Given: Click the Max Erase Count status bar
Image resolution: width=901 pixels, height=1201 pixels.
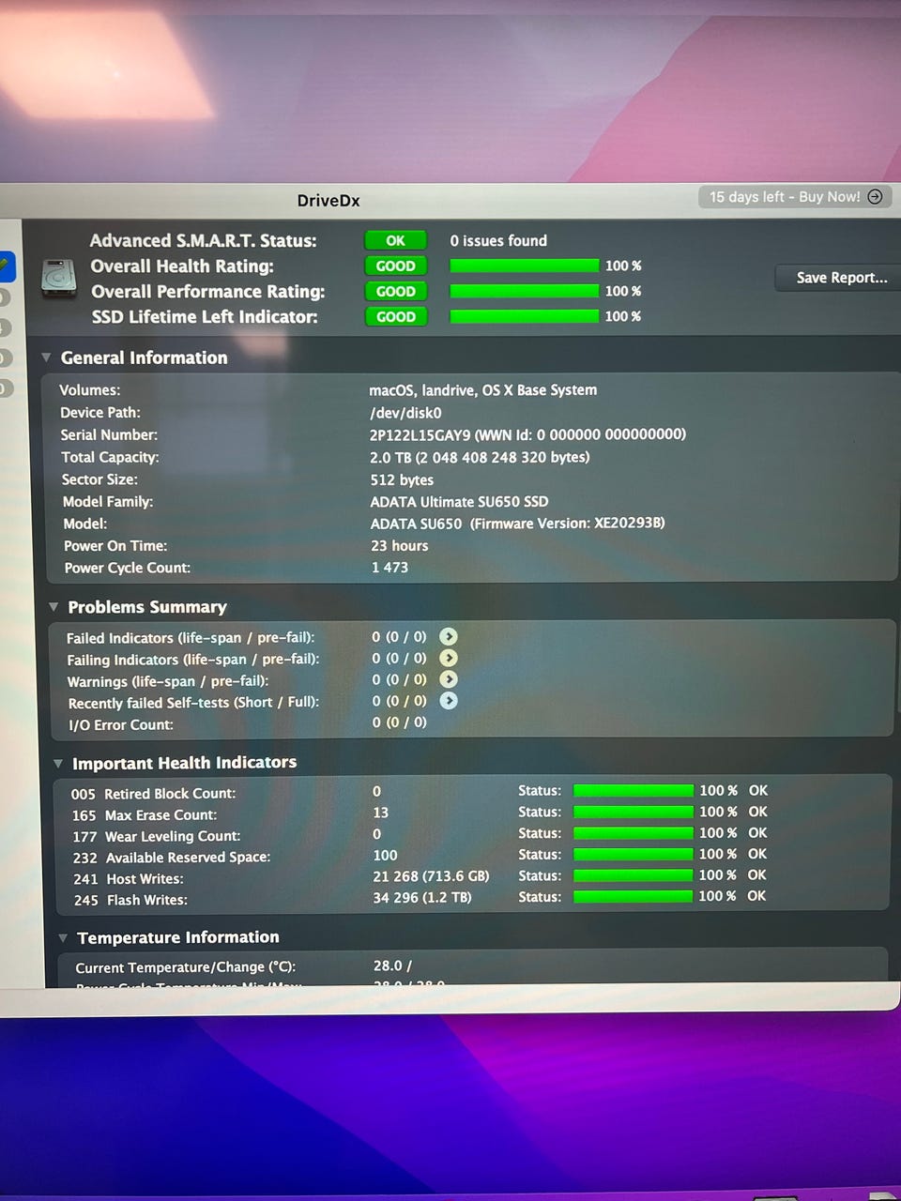Looking at the screenshot, I should tap(633, 812).
